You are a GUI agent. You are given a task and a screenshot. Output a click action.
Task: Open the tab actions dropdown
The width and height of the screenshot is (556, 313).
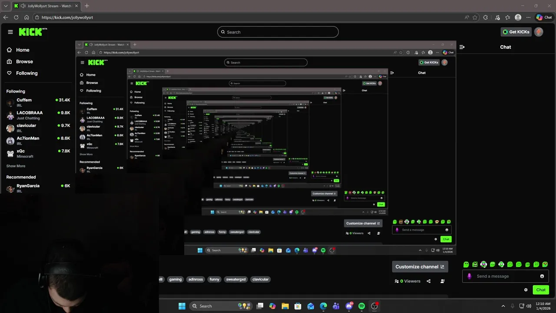[x=6, y=6]
